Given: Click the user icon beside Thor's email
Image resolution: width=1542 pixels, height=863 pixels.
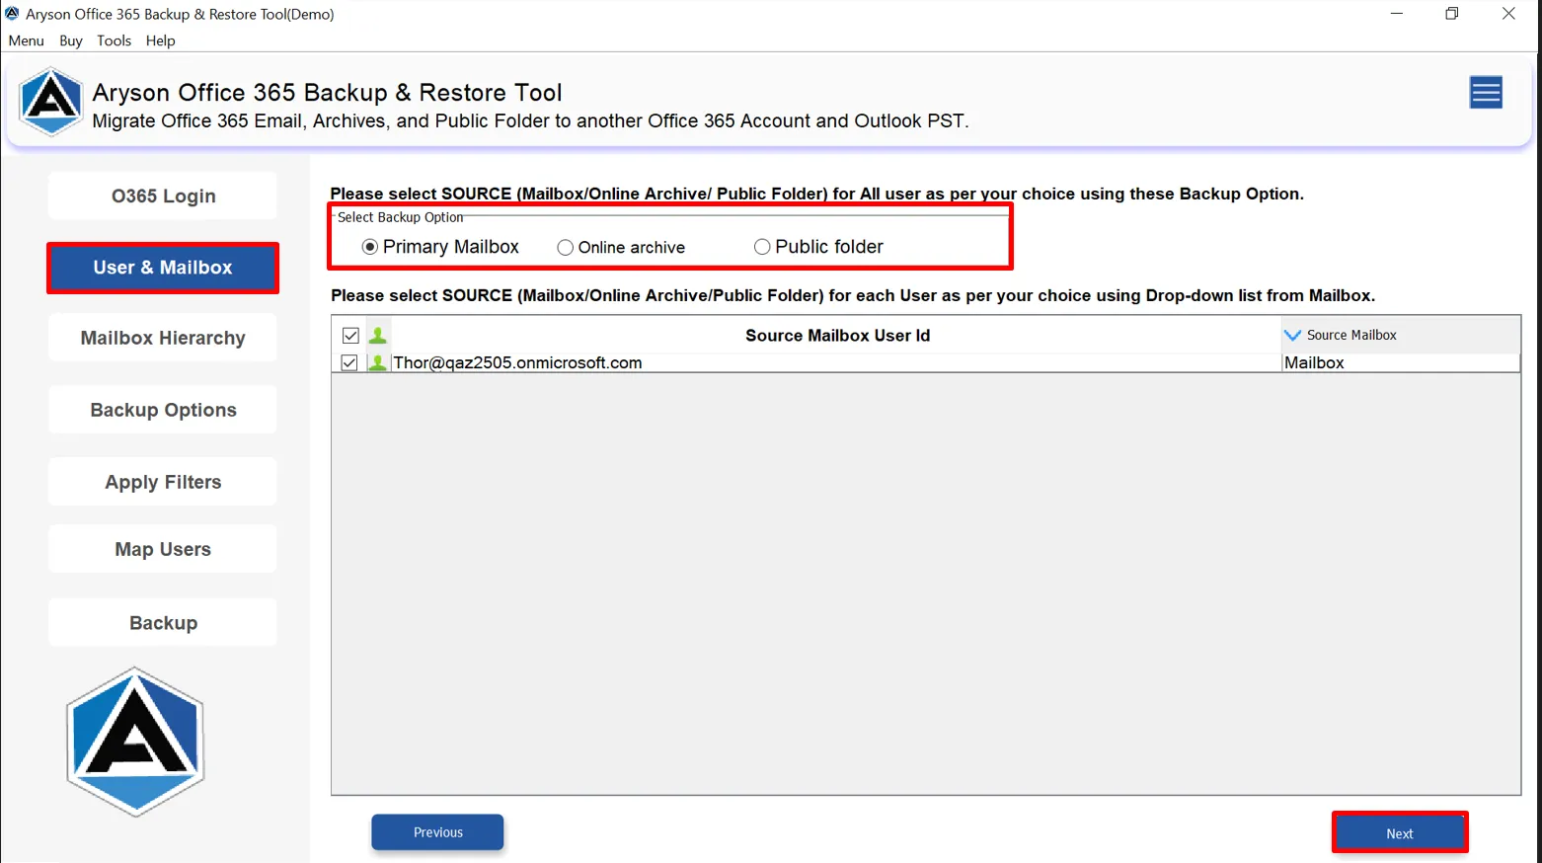Looking at the screenshot, I should pyautogui.click(x=377, y=363).
